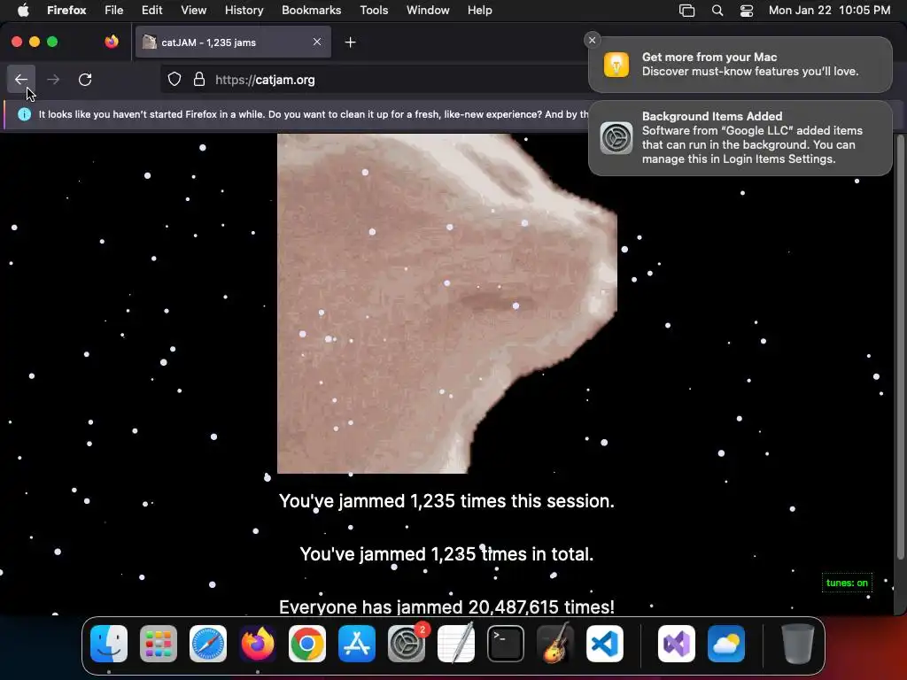The height and width of the screenshot is (680, 907).
Task: Click the Firefox View icon in tab bar
Action: (112, 42)
